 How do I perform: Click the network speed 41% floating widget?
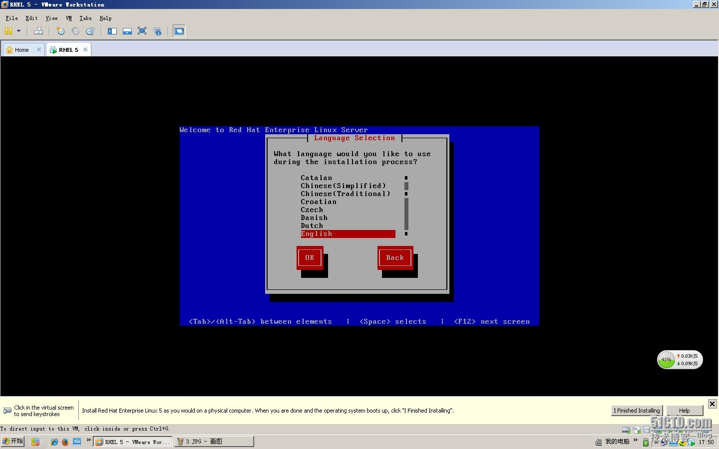click(680, 360)
